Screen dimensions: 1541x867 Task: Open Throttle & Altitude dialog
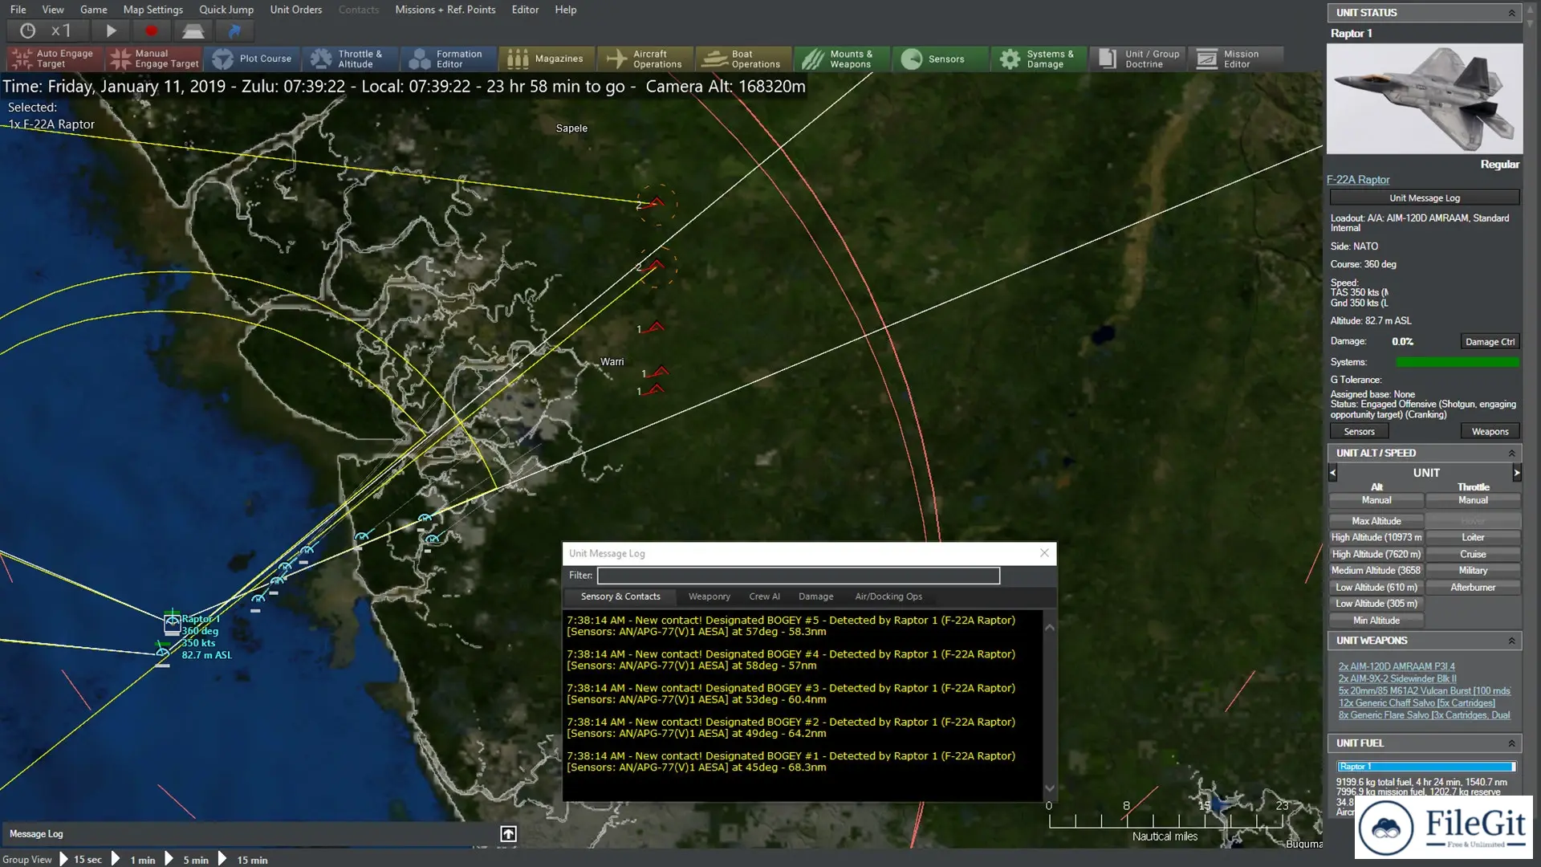point(351,59)
